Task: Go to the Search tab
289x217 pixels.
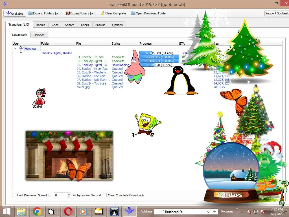Action: point(70,25)
